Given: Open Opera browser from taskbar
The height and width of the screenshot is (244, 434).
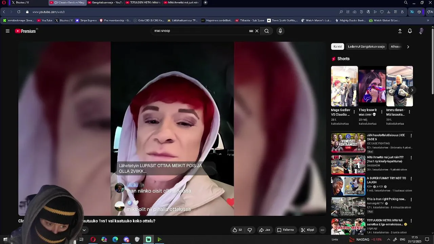Looking at the screenshot, I should 93,240.
